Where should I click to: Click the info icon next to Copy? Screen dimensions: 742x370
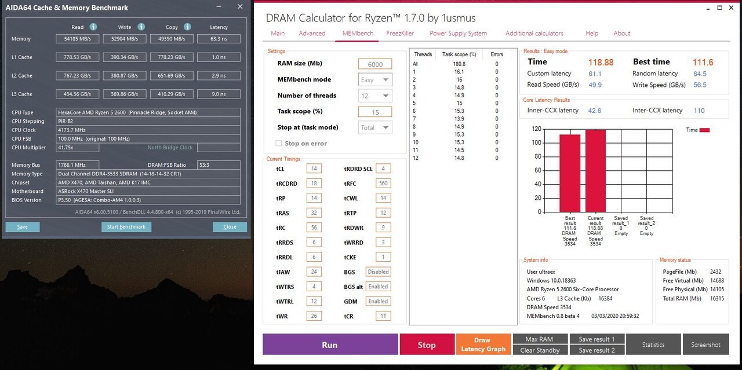(x=187, y=27)
